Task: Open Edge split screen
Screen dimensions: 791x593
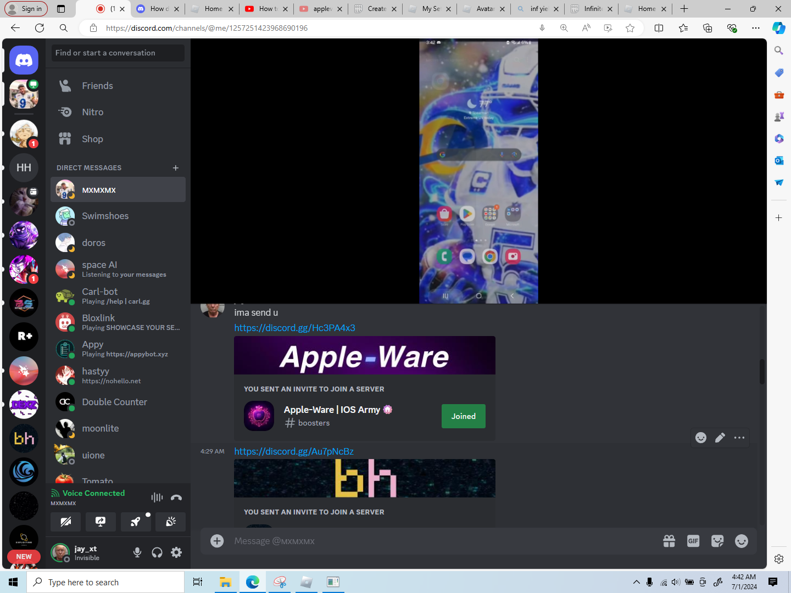Action: [659, 28]
